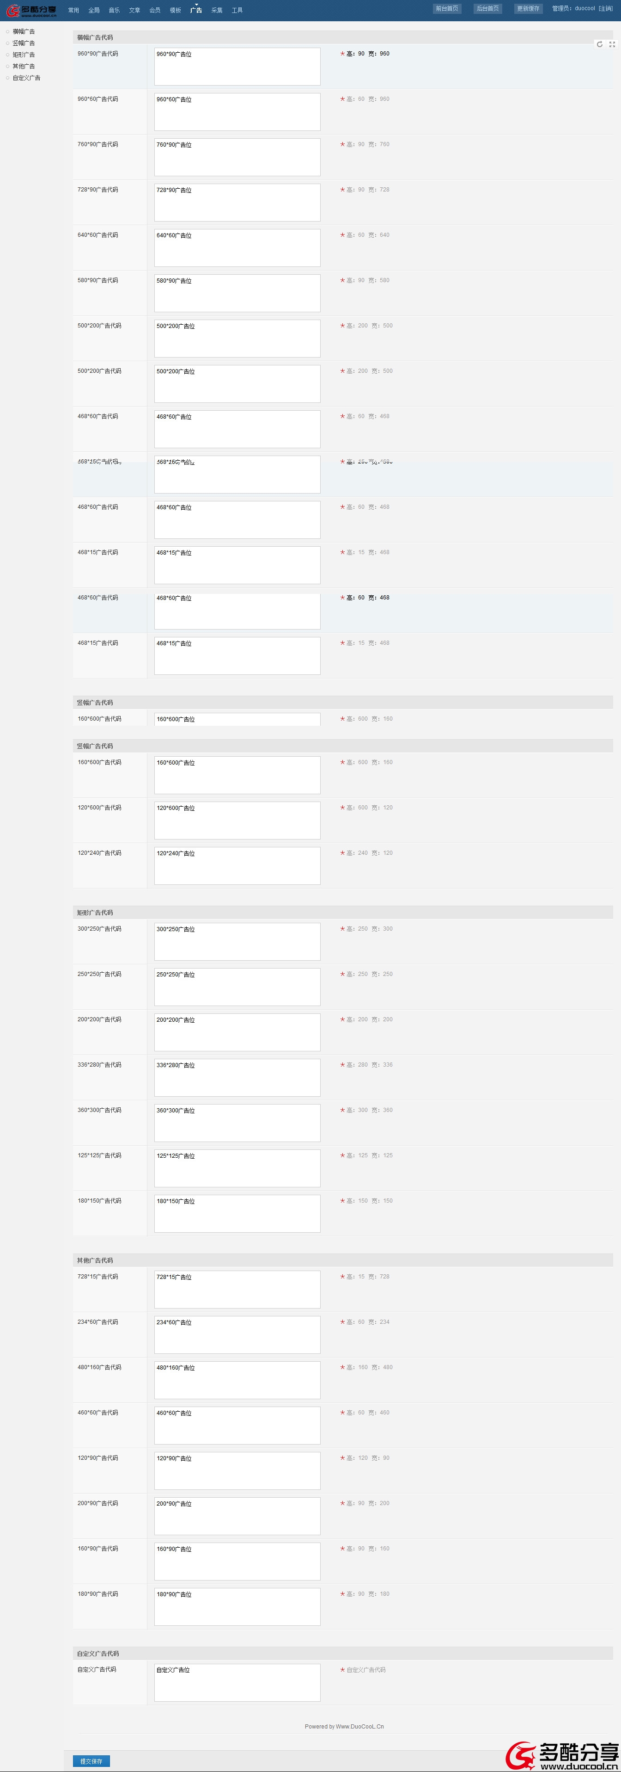Click the fullscreen expand icon

pyautogui.click(x=612, y=44)
